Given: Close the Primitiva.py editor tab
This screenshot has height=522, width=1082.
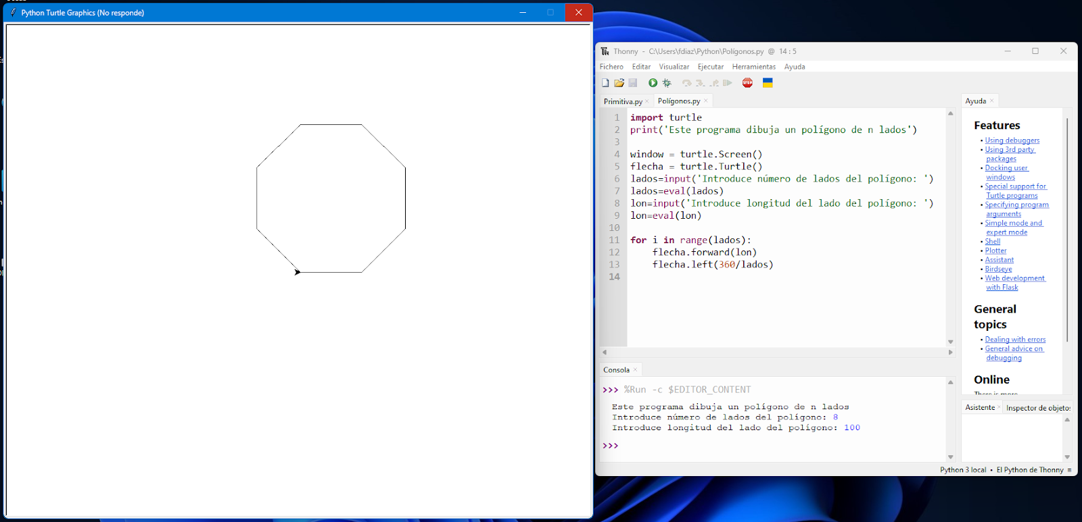Looking at the screenshot, I should click(x=647, y=101).
